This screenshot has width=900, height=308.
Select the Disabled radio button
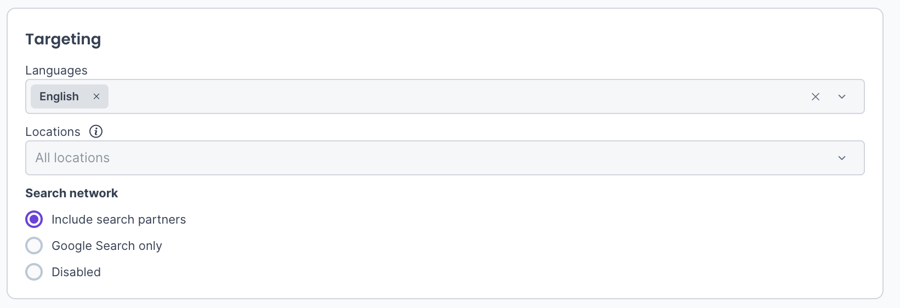34,272
